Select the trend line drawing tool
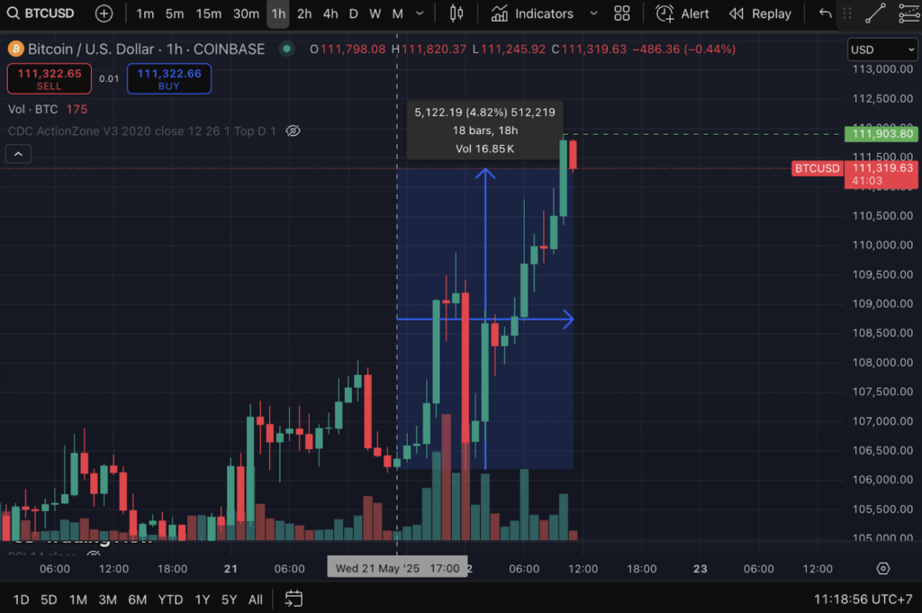Screen dimensions: 922x613 [874, 14]
